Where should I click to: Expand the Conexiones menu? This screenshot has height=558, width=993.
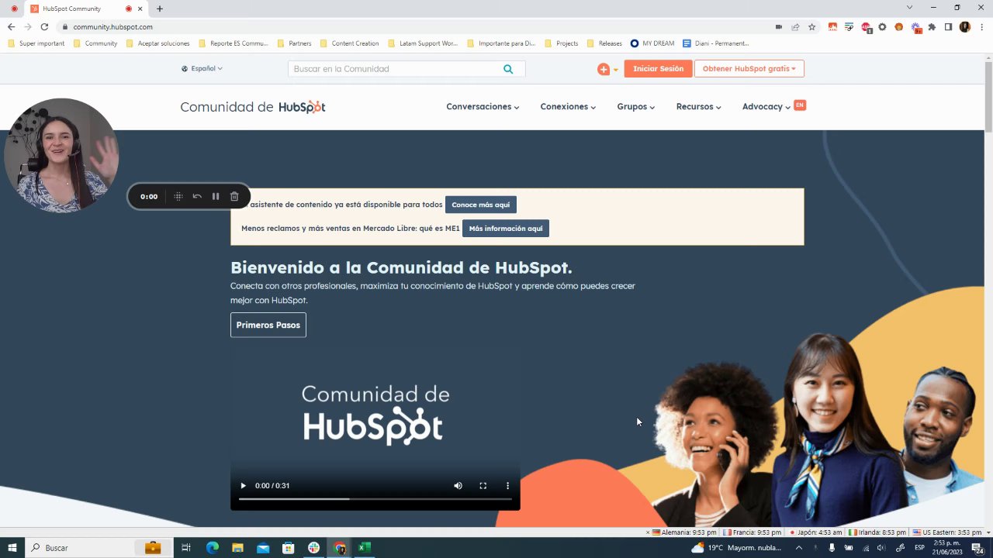(x=568, y=107)
